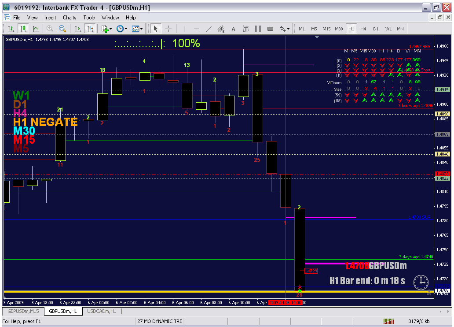454x327 pixels.
Task: Click the chart shift triangle marker
Action: 317,37
